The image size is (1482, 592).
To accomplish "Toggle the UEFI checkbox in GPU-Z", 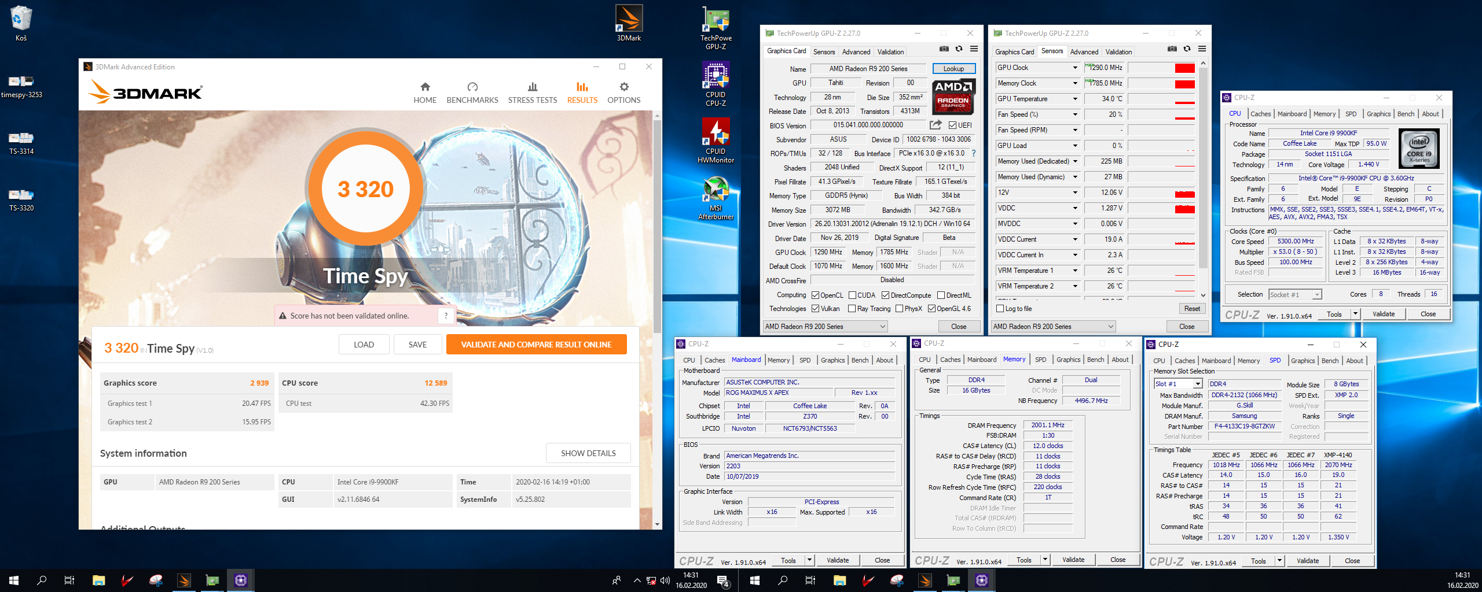I will (x=953, y=125).
